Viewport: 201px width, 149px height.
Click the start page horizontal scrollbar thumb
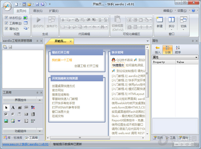80,138
